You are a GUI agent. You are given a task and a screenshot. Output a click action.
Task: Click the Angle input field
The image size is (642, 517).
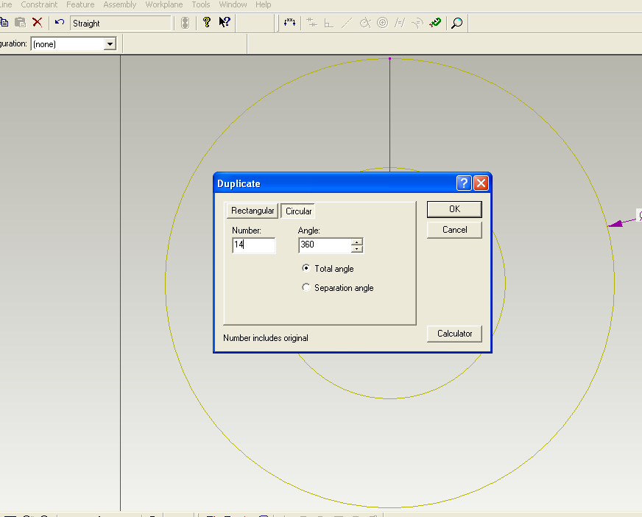[x=325, y=245]
